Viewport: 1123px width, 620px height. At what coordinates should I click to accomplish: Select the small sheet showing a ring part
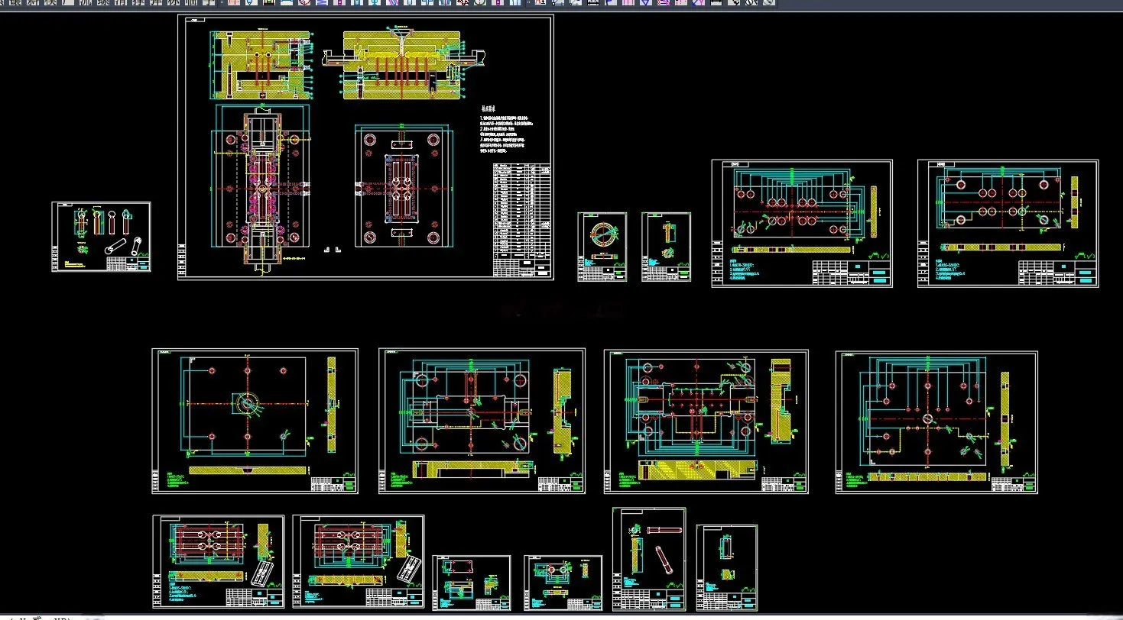tap(602, 247)
